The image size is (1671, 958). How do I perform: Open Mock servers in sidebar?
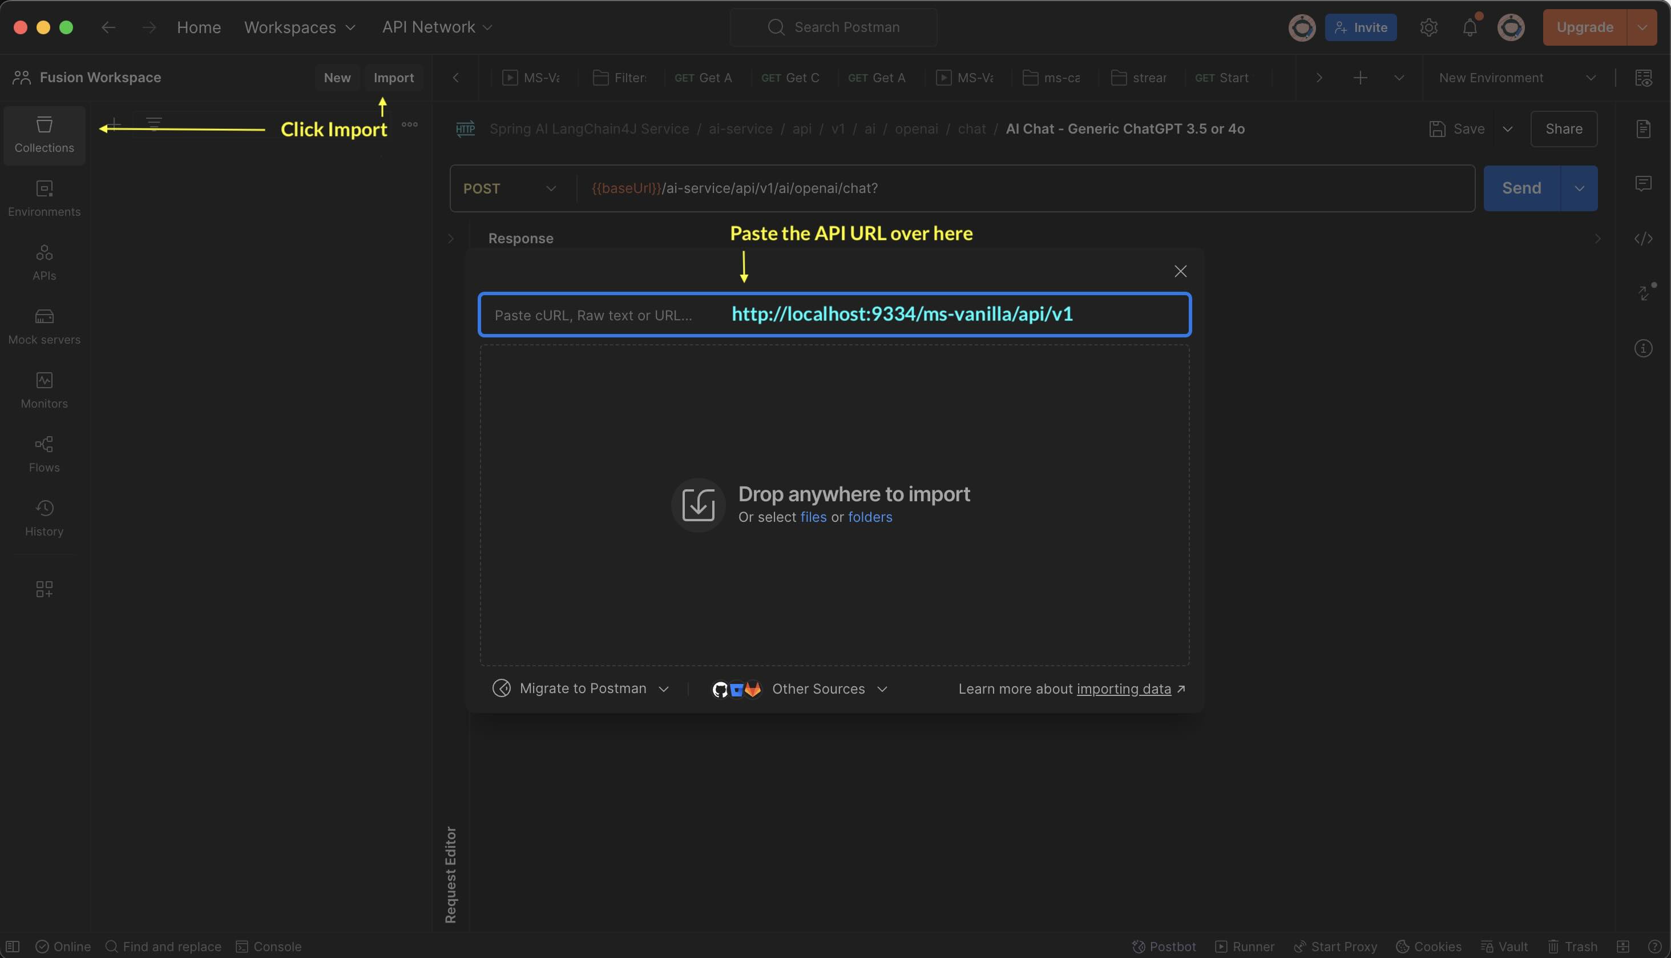pyautogui.click(x=44, y=327)
